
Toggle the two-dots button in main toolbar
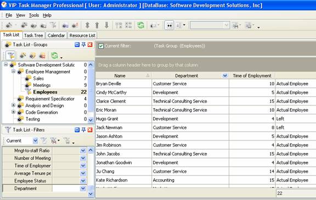(x=170, y=26)
